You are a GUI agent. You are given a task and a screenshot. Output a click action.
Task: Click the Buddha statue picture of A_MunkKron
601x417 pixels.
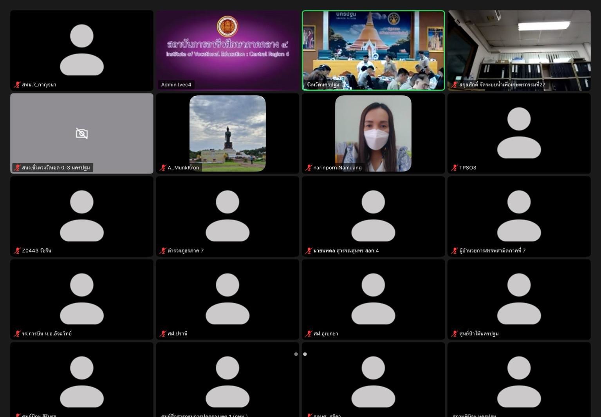point(227,133)
